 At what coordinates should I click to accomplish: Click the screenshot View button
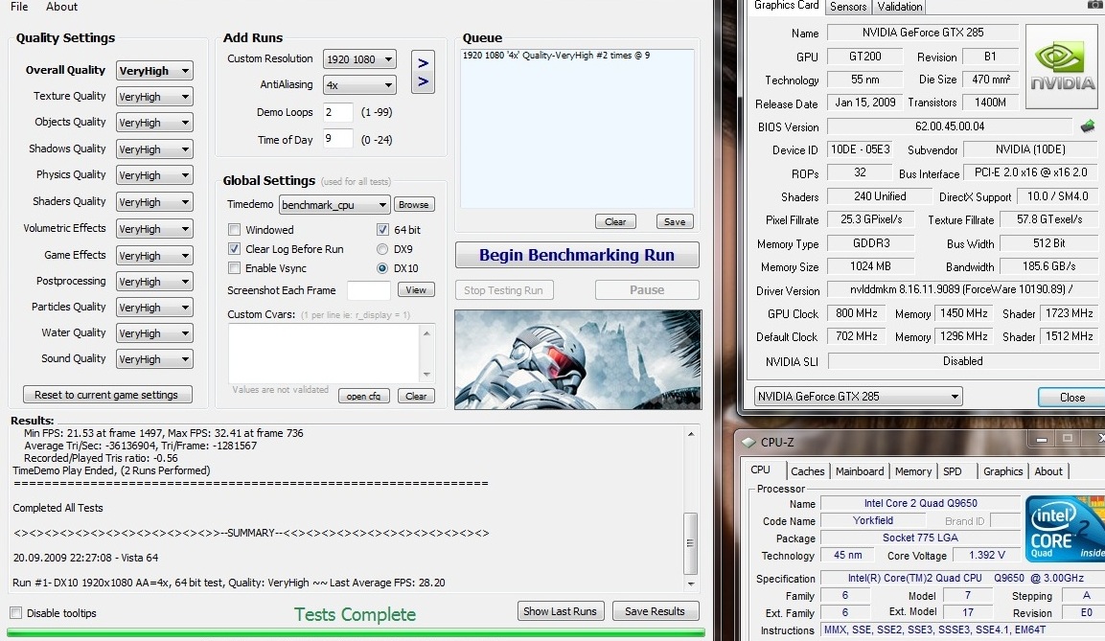(x=416, y=289)
